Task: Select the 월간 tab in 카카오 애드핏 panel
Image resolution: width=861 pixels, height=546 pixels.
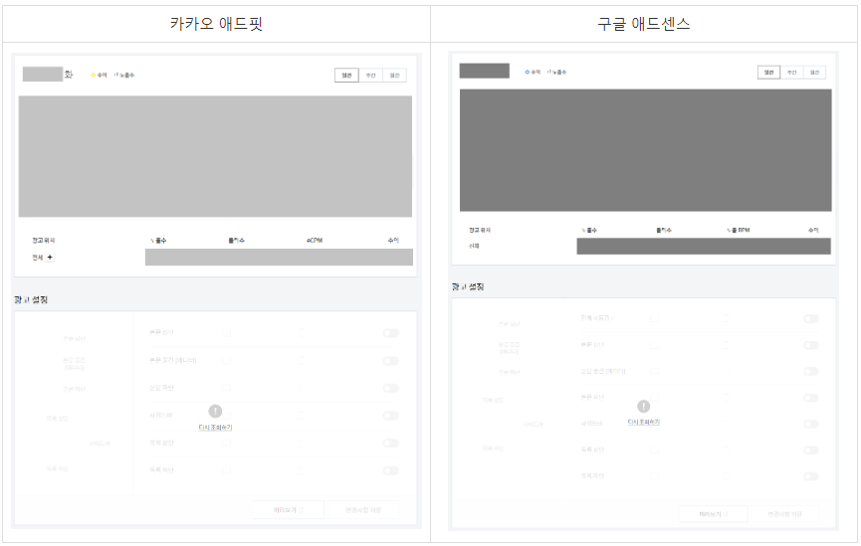Action: pos(394,76)
